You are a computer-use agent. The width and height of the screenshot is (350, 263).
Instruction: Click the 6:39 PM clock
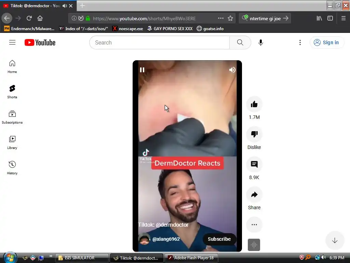coord(337,258)
